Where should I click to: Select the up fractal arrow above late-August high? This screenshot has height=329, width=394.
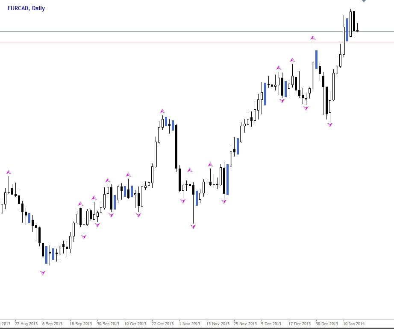9,172
